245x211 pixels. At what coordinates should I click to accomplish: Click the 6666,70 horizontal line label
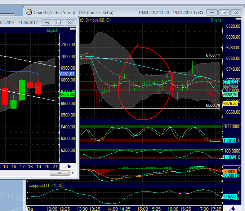[x=213, y=105]
